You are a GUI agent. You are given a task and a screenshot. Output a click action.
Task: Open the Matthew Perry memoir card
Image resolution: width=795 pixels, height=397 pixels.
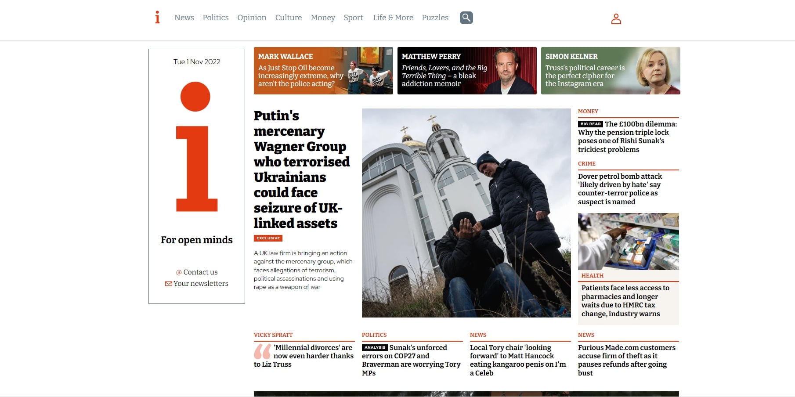pyautogui.click(x=467, y=71)
